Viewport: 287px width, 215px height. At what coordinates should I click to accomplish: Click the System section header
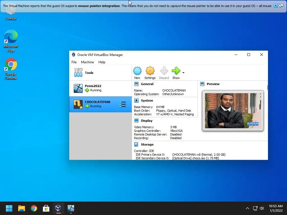[x=147, y=101]
